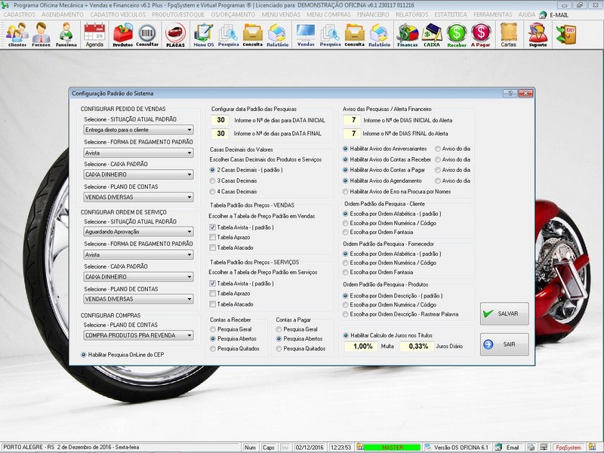This screenshot has height=453, width=604.
Task: Open the RELATÓRIOS menu
Action: click(x=411, y=14)
